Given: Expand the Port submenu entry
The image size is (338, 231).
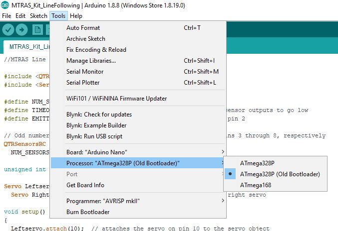Looking at the screenshot, I should click(x=138, y=174).
